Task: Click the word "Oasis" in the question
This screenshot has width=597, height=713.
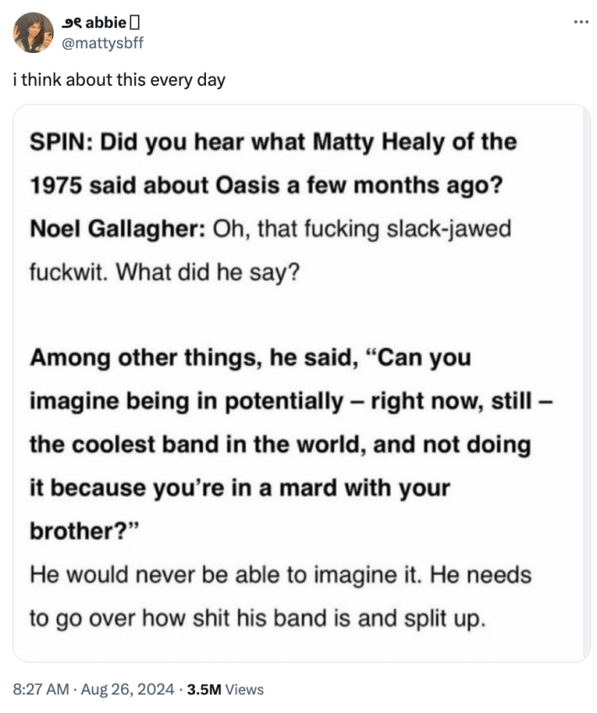Action: [x=252, y=186]
